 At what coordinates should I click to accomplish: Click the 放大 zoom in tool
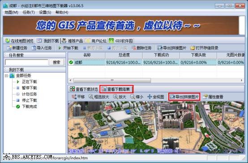[x=120, y=97]
